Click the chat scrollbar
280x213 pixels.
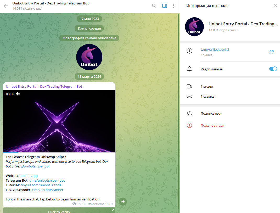(x=178, y=111)
